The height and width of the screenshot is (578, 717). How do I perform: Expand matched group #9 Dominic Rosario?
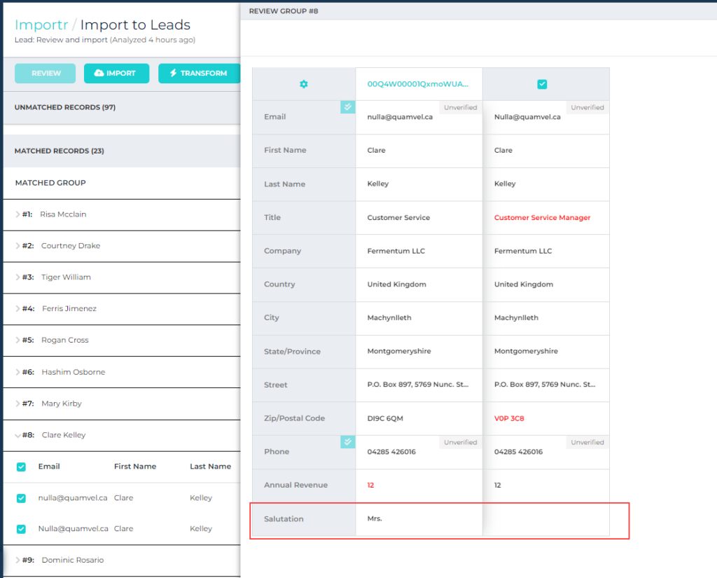(18, 560)
